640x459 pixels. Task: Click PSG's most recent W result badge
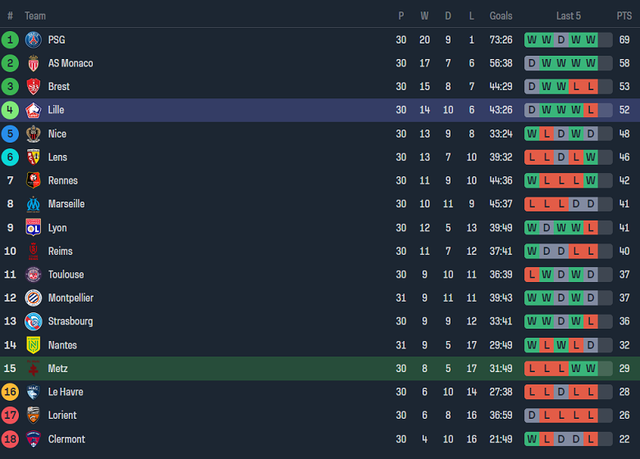click(591, 39)
